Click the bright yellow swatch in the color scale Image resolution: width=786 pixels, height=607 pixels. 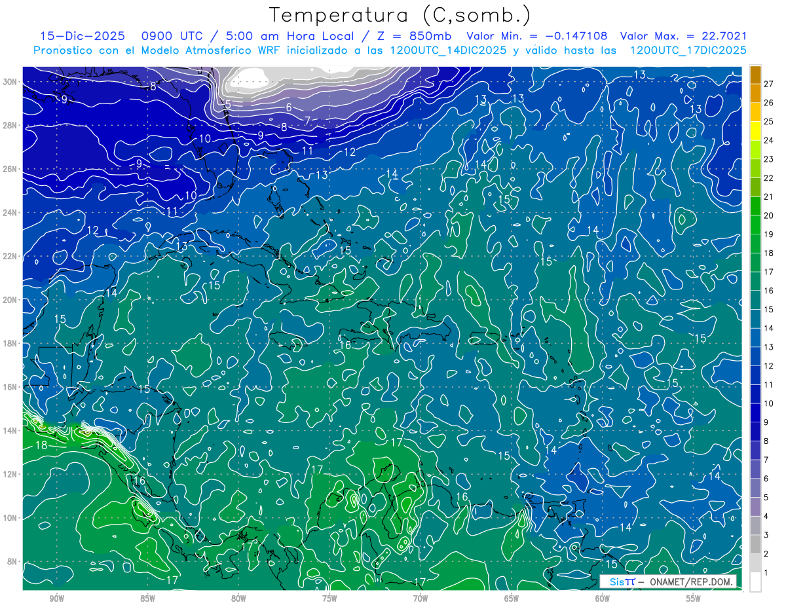755,131
